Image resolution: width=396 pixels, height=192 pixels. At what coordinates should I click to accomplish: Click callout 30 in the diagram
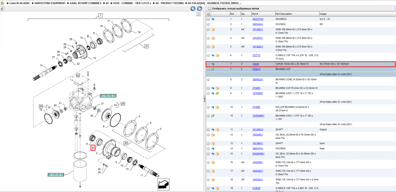tap(126, 143)
